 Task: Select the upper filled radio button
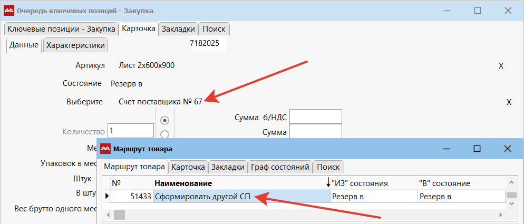tap(164, 120)
